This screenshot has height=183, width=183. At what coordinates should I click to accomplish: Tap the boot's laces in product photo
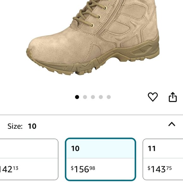(90, 13)
